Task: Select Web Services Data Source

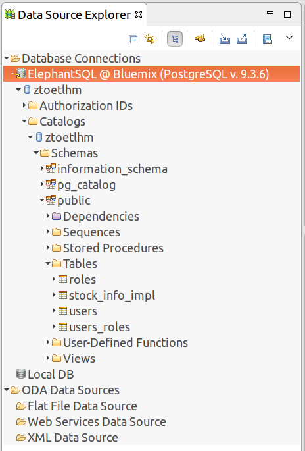Action: pos(97,422)
